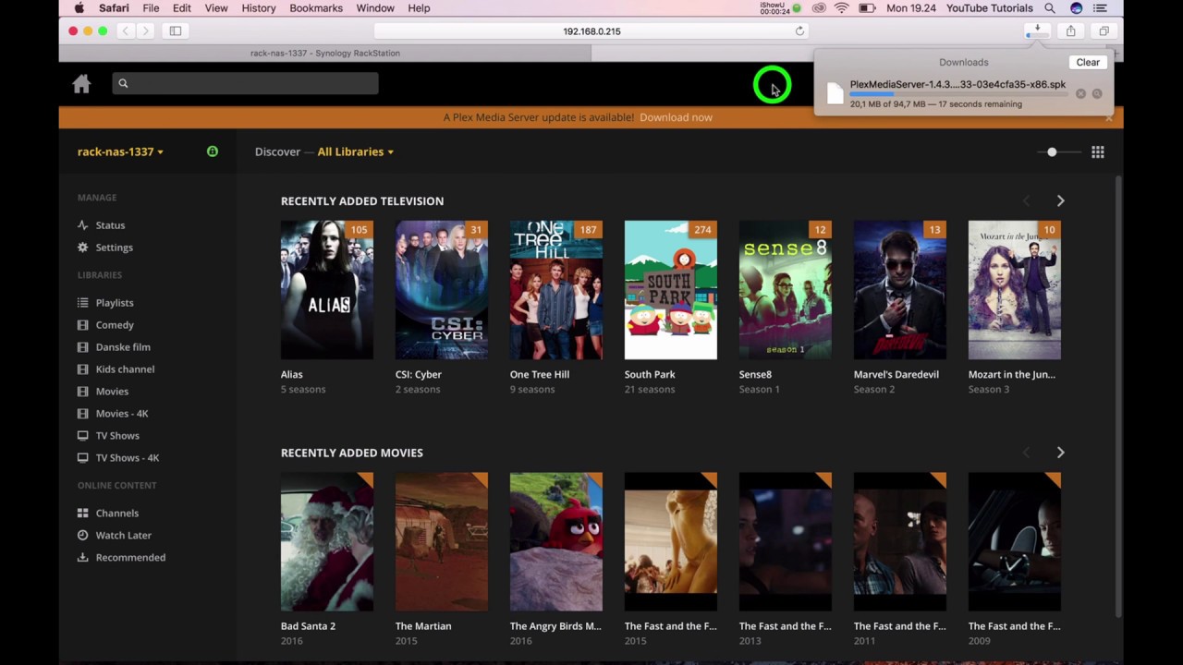This screenshot has height=665, width=1183.
Task: Show Safari downloads toolbar icon
Action: (1037, 31)
